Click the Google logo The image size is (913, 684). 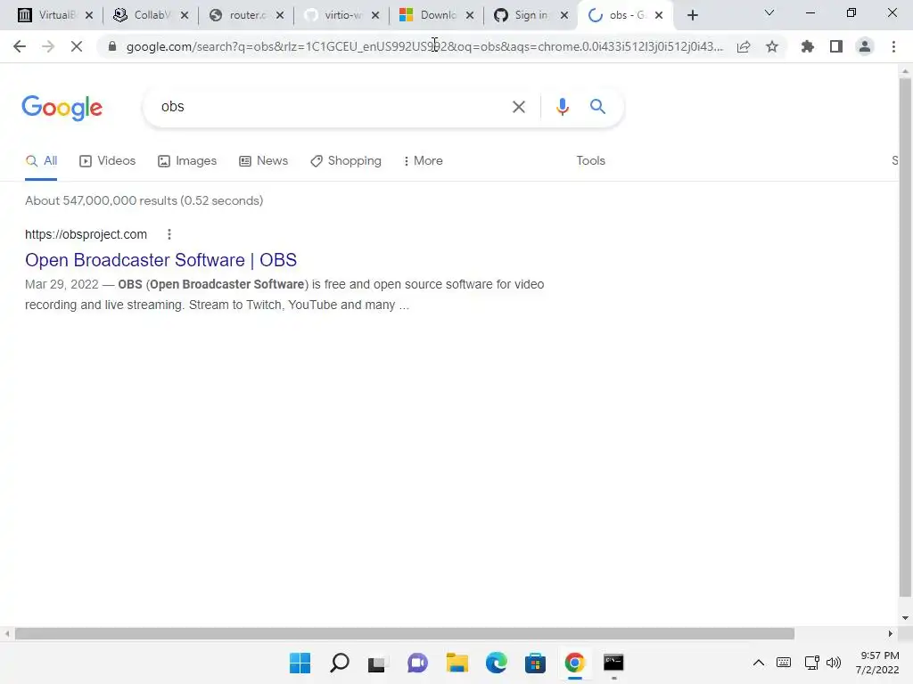[x=62, y=108]
